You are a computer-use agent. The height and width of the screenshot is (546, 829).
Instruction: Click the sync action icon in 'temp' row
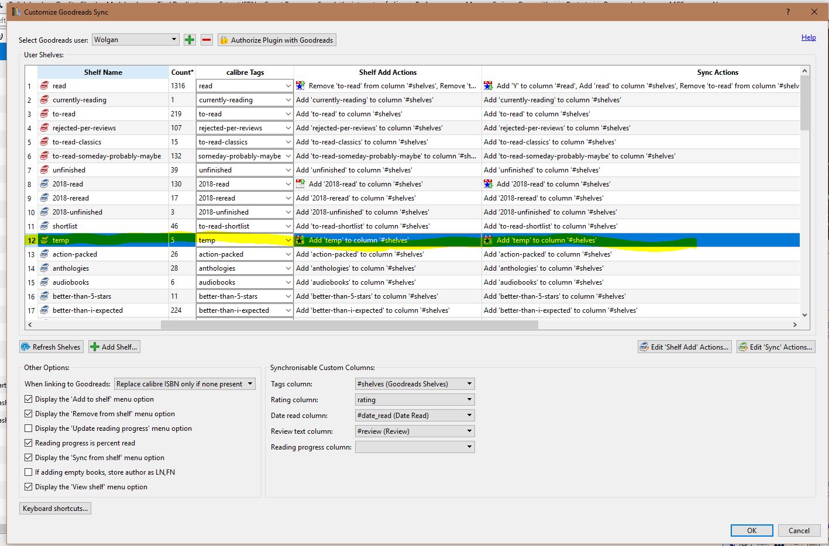[x=489, y=240]
